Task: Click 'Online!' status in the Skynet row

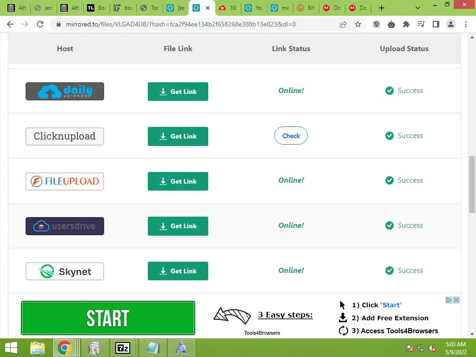Action: pos(291,270)
